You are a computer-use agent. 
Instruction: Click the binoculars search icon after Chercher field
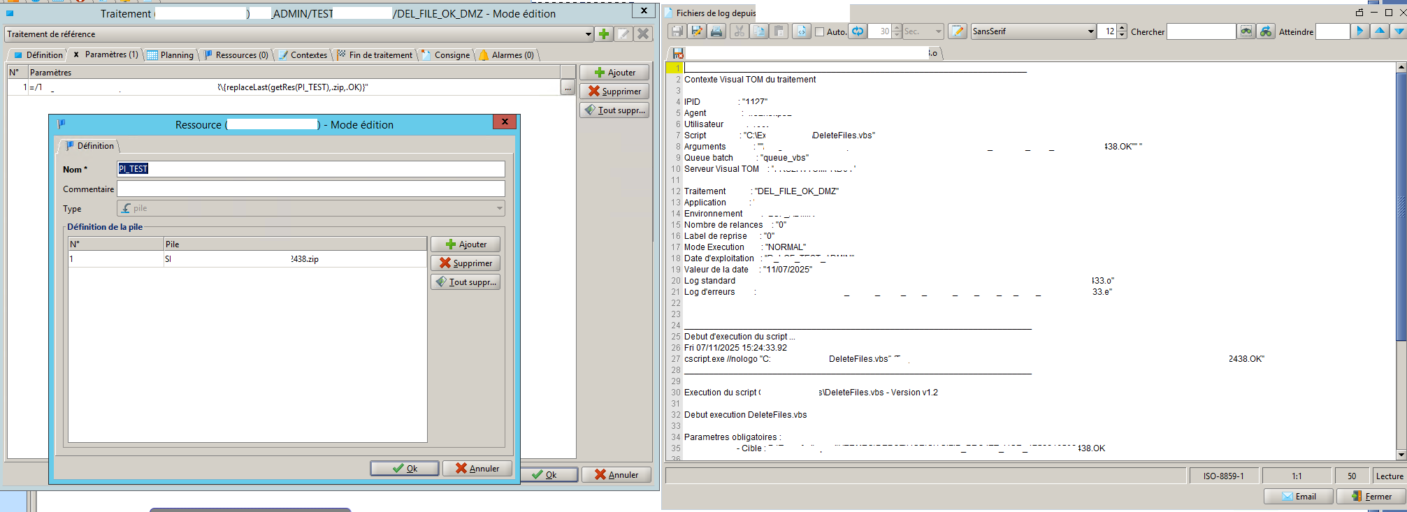[1246, 31]
